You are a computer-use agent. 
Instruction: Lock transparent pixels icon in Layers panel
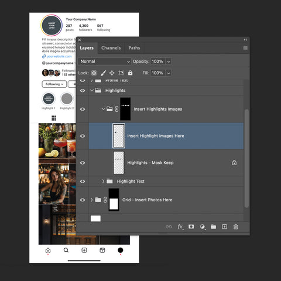(94, 73)
